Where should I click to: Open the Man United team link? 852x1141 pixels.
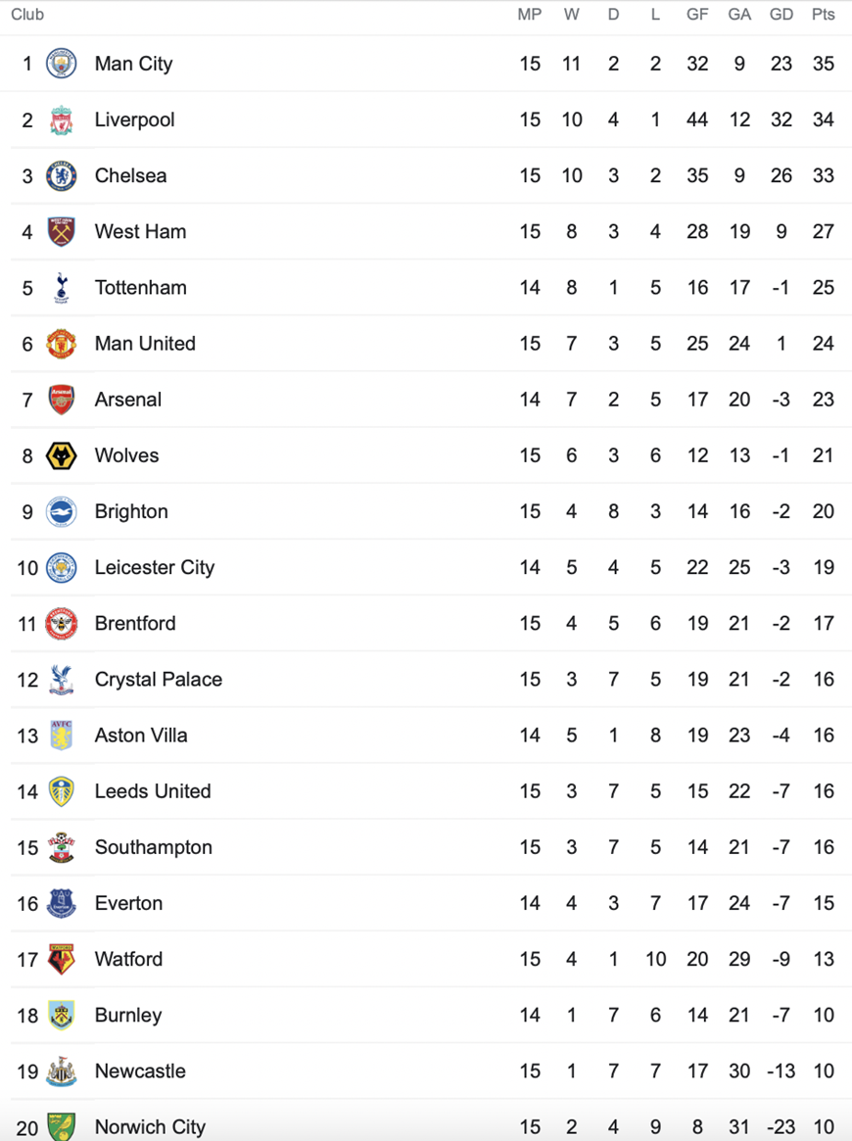[145, 344]
